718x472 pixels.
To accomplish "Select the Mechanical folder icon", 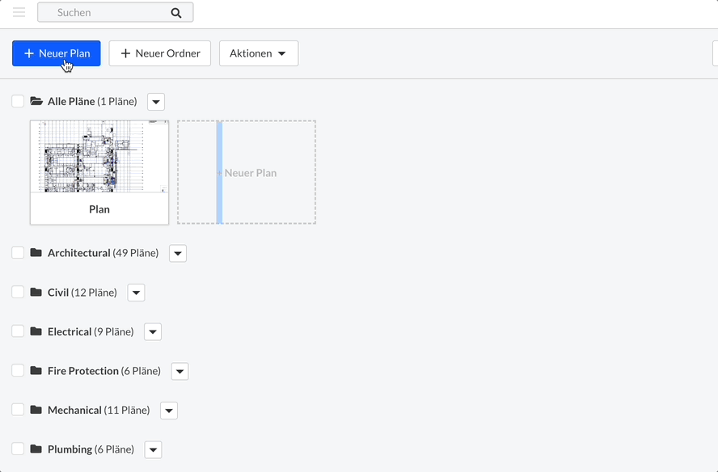I will pos(36,410).
